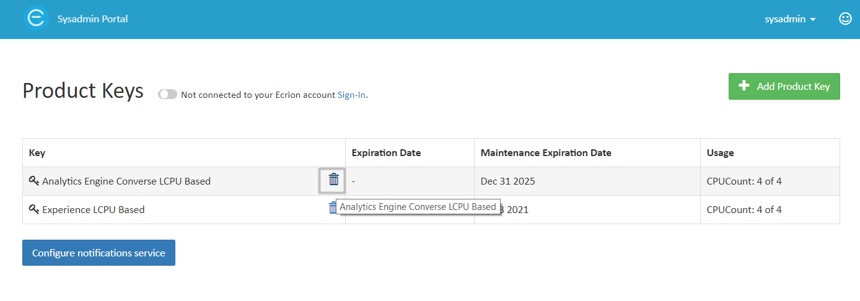Screen dimensions: 860x301
Task: Click the Product Keys page heading
Action: pyautogui.click(x=83, y=90)
